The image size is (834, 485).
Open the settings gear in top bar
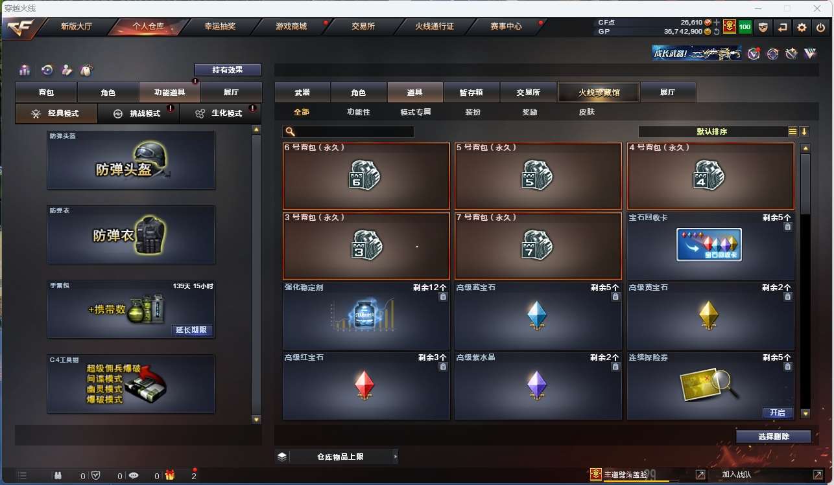[802, 27]
